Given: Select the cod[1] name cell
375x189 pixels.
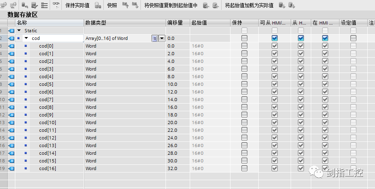Looking at the screenshot, I should pyautogui.click(x=50, y=54).
